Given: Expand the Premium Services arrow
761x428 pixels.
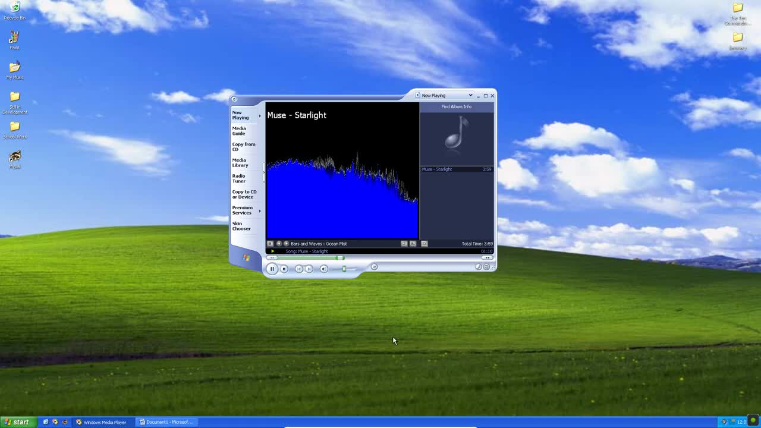Looking at the screenshot, I should click(260, 210).
